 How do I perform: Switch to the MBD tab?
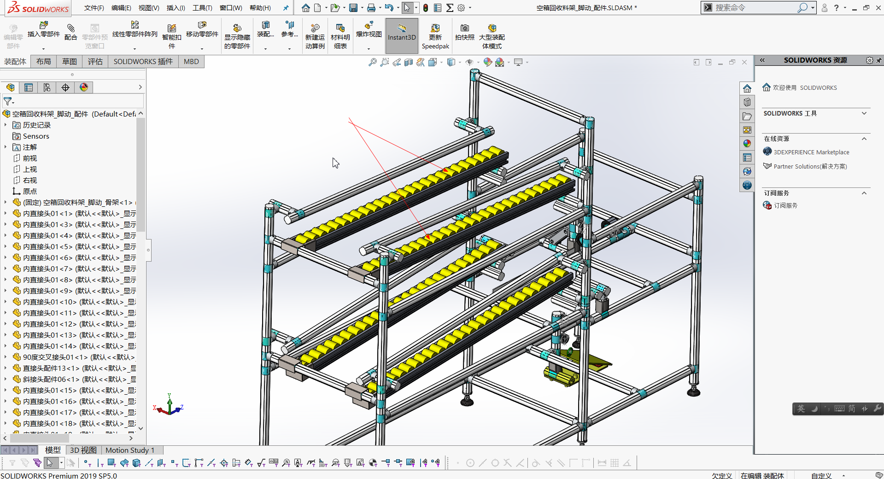[x=191, y=62]
